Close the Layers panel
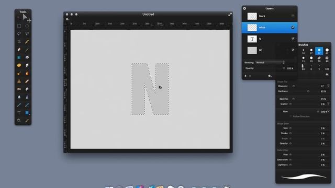Viewport: 335px width, 188px height. [x=244, y=8]
